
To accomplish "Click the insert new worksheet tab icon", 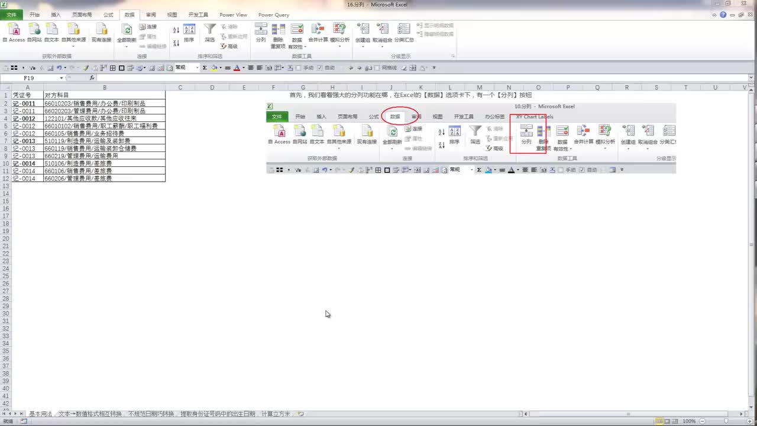I will tap(301, 414).
